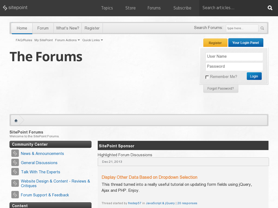This screenshot has width=278, height=208.
Task: Click the General Discussions forum icon
Action: tap(15, 162)
